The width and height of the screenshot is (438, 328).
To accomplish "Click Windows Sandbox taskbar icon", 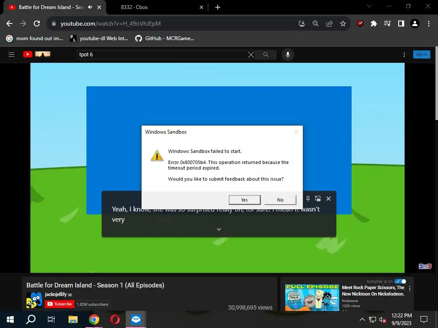I will tap(136, 319).
